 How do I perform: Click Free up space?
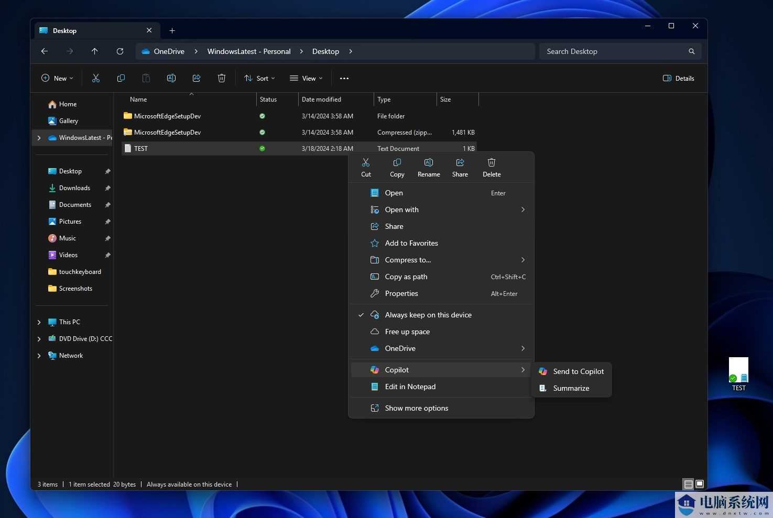441,332
